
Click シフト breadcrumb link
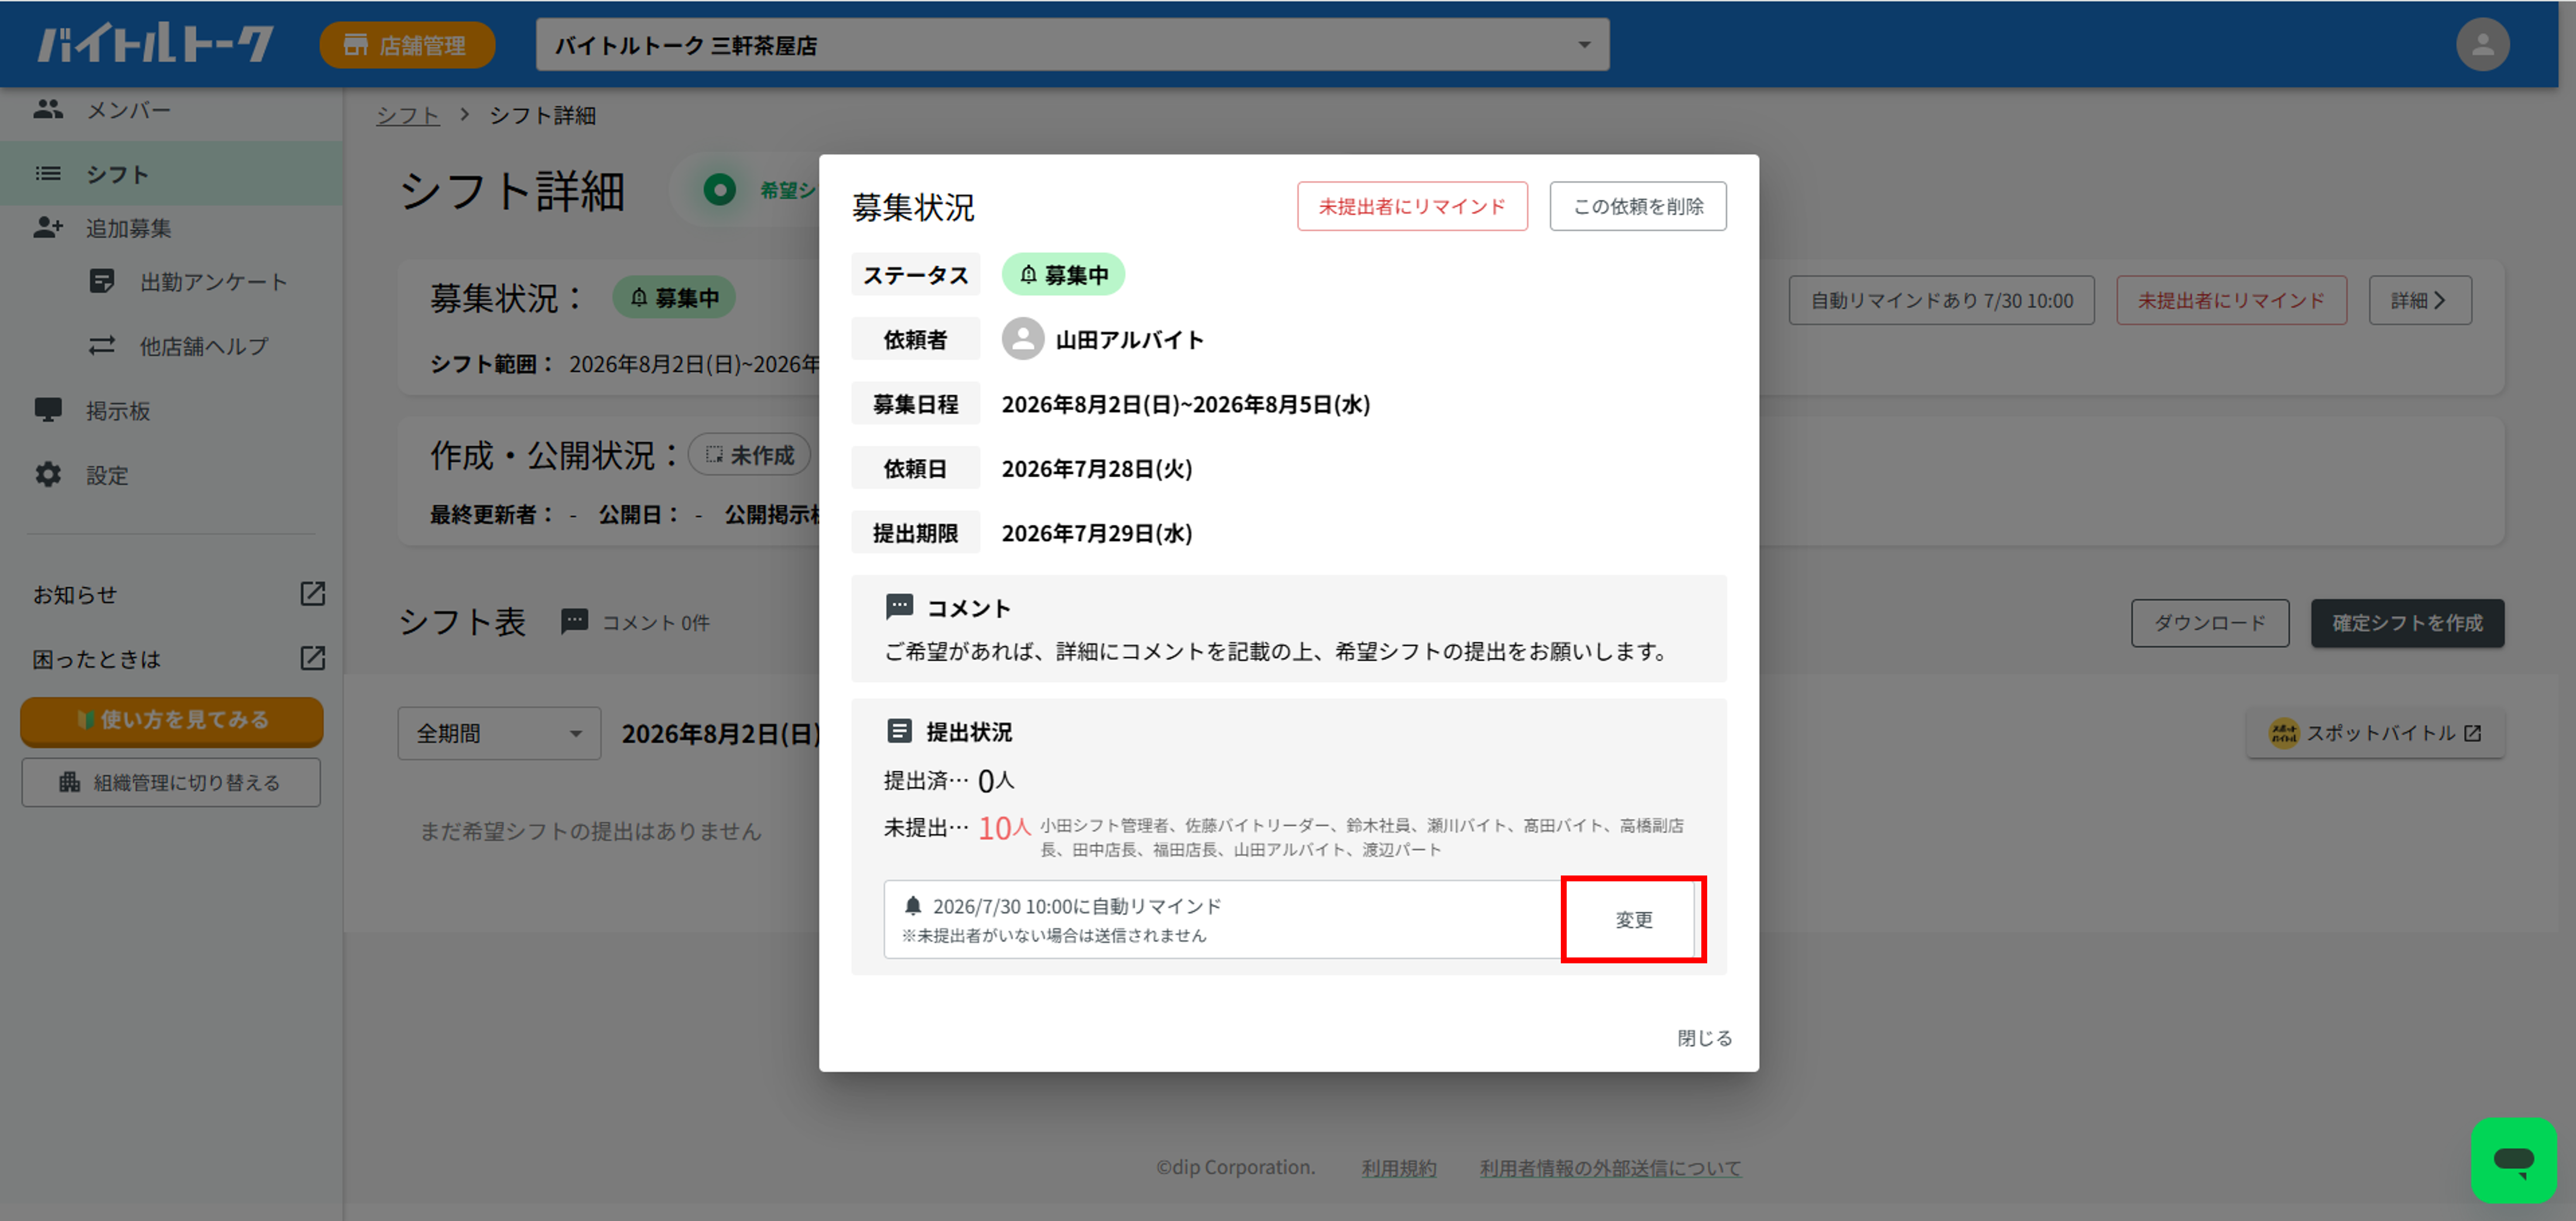point(407,116)
